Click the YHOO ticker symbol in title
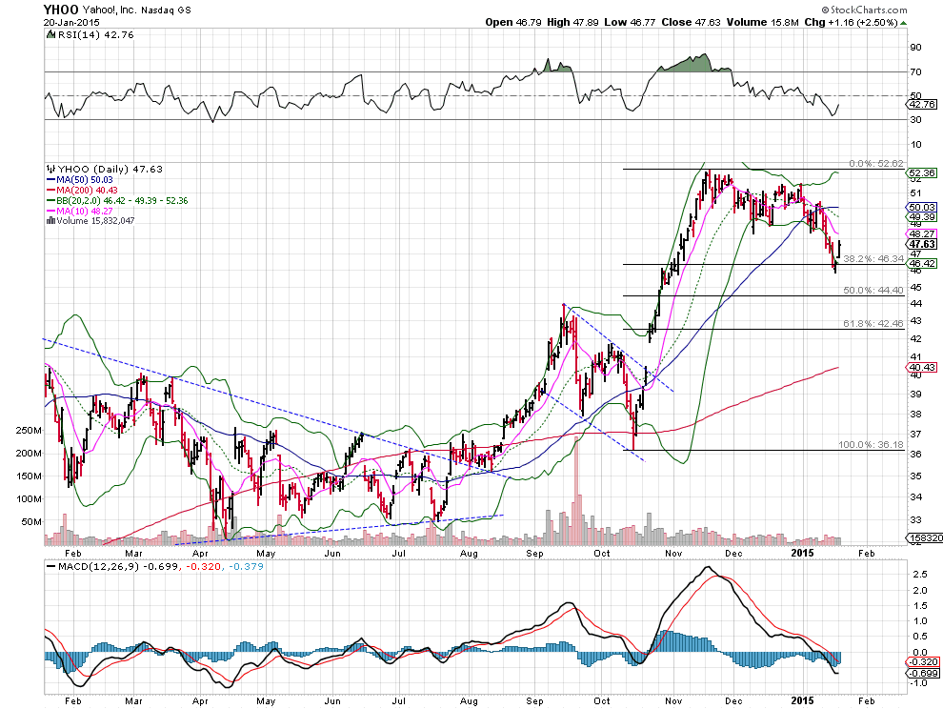 (61, 10)
